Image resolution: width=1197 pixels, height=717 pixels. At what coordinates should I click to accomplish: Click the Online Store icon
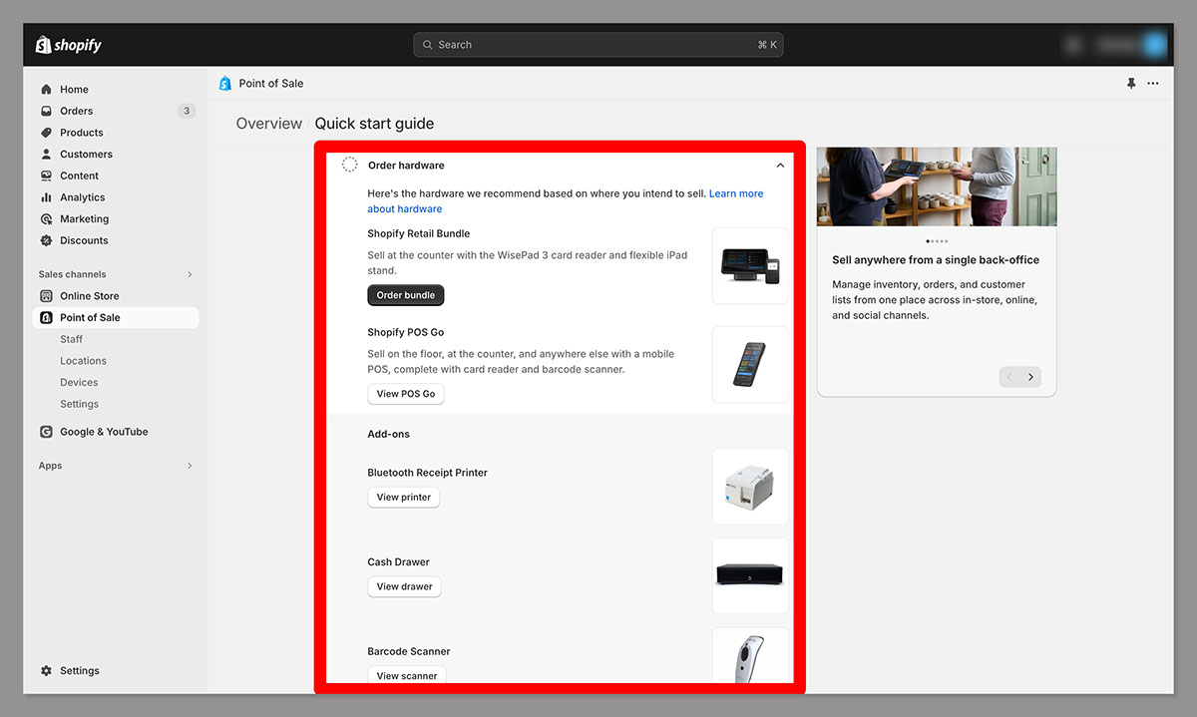click(46, 296)
